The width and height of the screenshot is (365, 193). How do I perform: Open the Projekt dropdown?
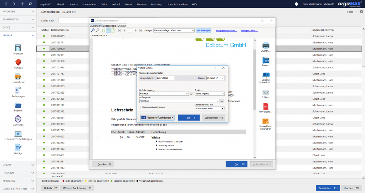[223, 94]
